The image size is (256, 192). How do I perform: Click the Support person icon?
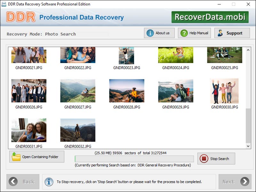click(220, 33)
